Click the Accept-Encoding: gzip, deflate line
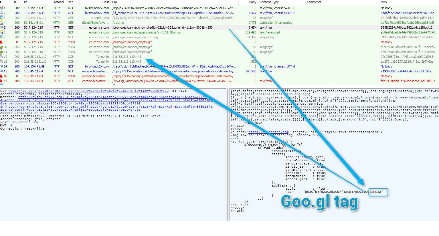 [30, 119]
